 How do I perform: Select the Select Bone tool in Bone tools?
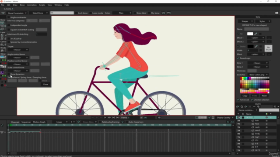[x=2, y=23]
